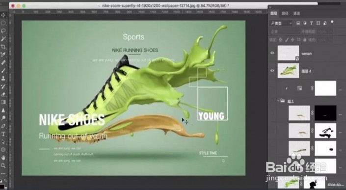Filter layers by shape icon
The width and height of the screenshot is (346, 190).
[x=318, y=23]
